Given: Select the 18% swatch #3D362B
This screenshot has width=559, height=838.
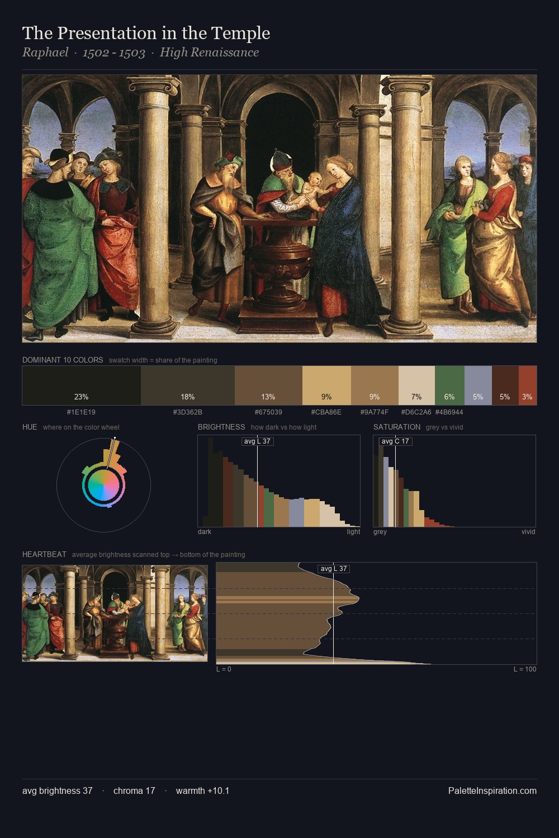Looking at the screenshot, I should point(188,385).
